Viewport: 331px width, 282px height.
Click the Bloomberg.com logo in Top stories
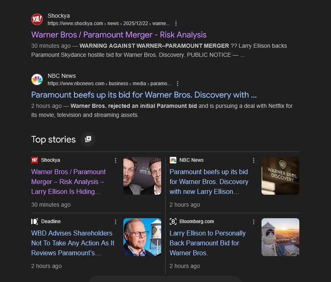(x=173, y=221)
